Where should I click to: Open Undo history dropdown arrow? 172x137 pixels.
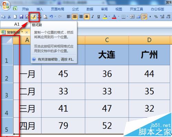click(55, 17)
